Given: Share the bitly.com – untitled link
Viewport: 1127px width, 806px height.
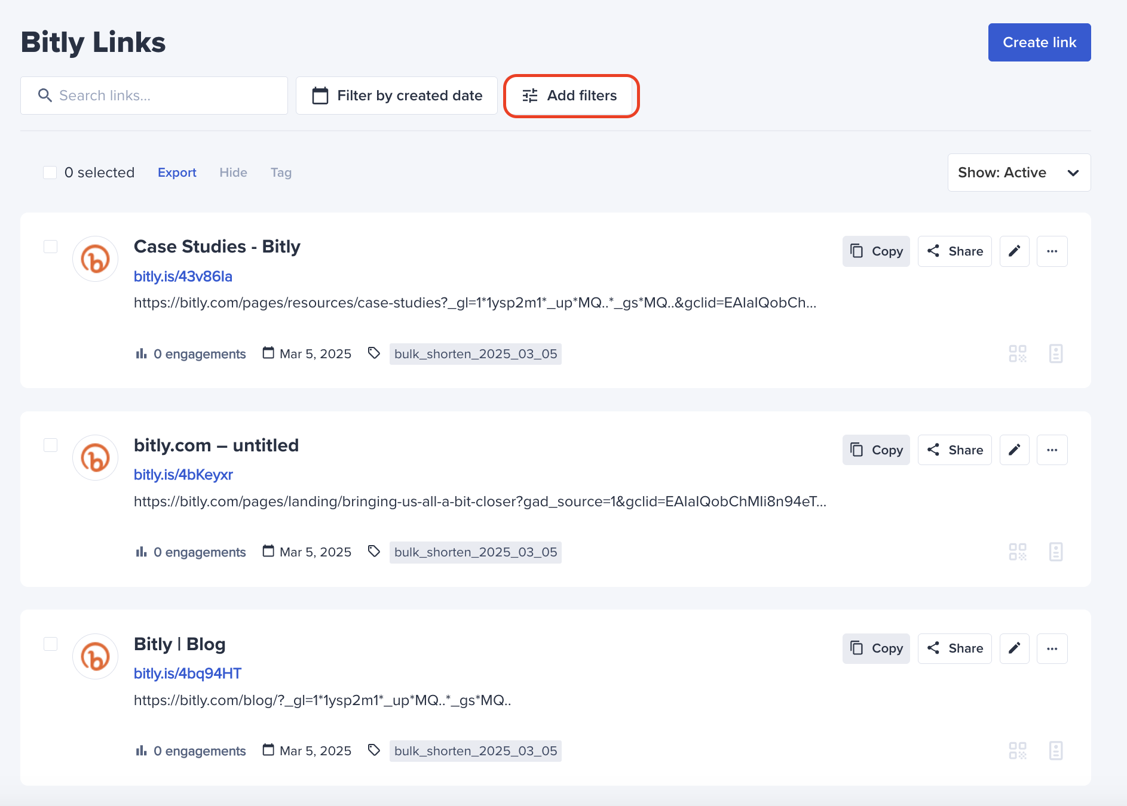Looking at the screenshot, I should (954, 450).
